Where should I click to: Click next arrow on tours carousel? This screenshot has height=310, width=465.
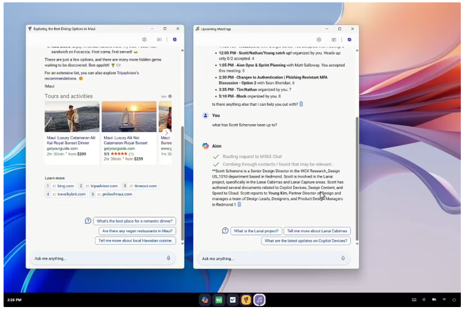[x=166, y=132]
